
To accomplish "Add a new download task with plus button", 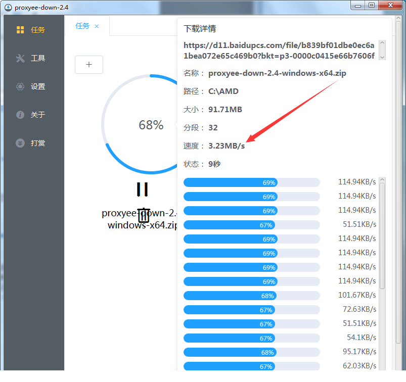I will click(89, 65).
